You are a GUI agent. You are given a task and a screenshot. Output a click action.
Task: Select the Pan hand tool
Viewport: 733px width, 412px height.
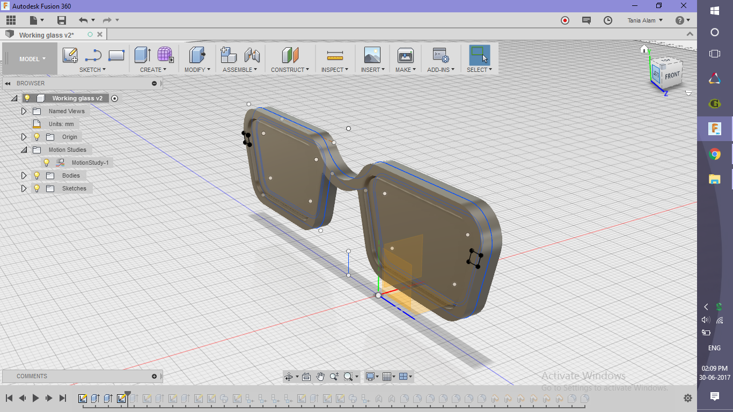point(320,377)
